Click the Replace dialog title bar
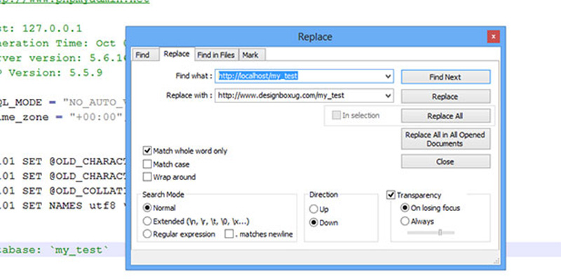 tap(315, 36)
